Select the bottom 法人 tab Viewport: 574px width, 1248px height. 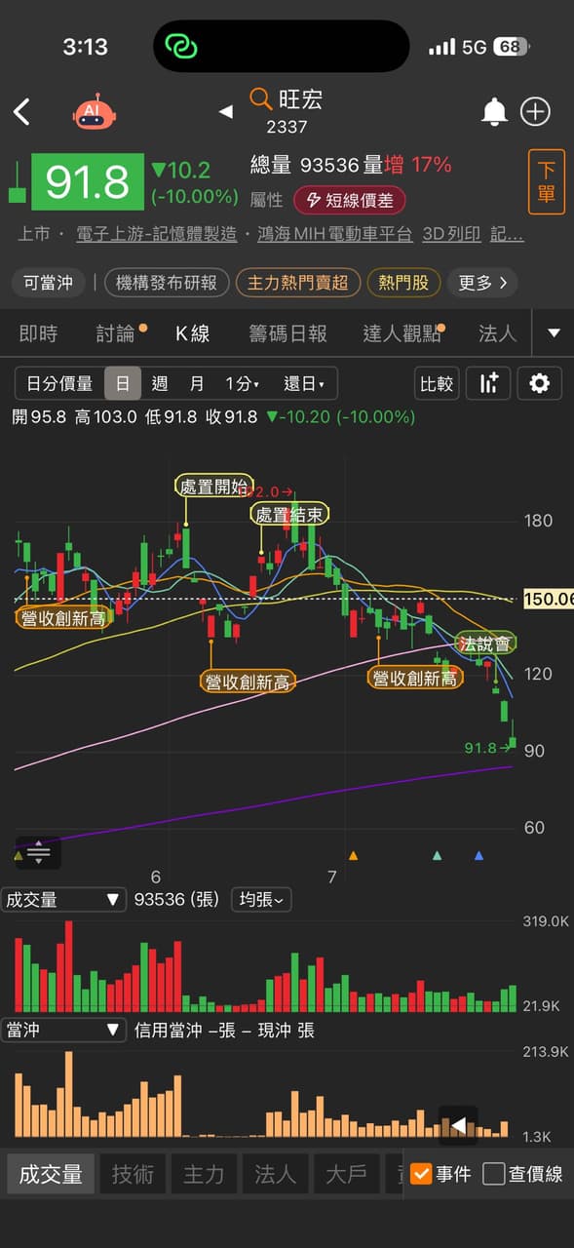coord(275,1174)
